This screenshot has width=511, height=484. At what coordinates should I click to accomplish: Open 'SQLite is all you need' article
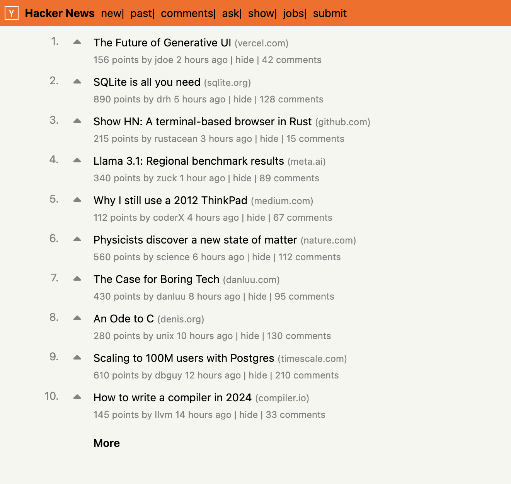point(147,82)
